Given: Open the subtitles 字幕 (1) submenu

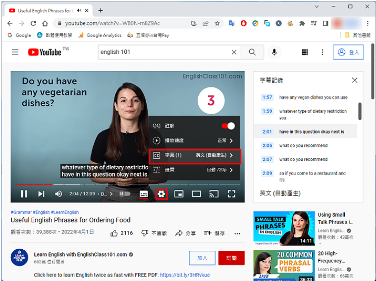Looking at the screenshot, I should pyautogui.click(x=195, y=155).
